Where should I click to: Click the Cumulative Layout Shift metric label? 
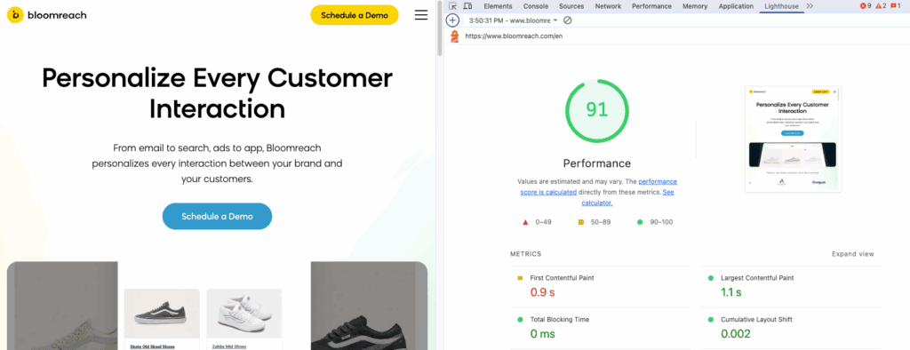756,319
